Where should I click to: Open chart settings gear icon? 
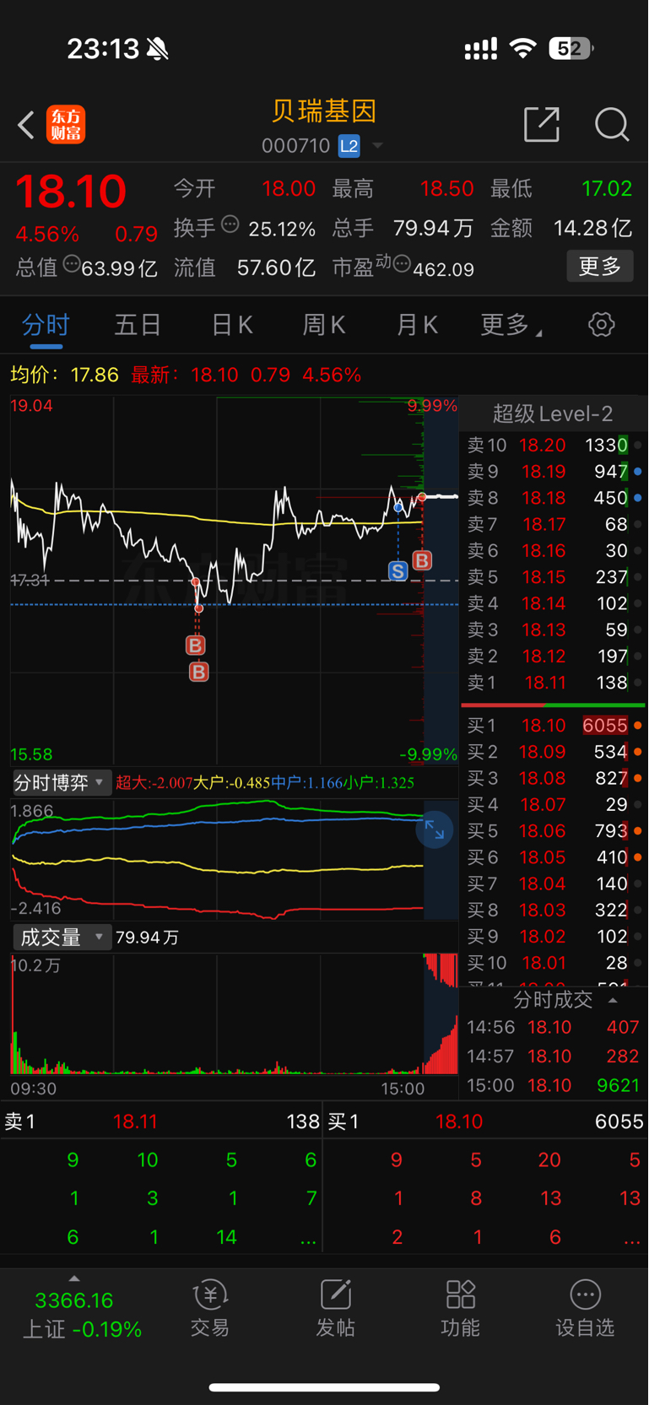pos(601,325)
